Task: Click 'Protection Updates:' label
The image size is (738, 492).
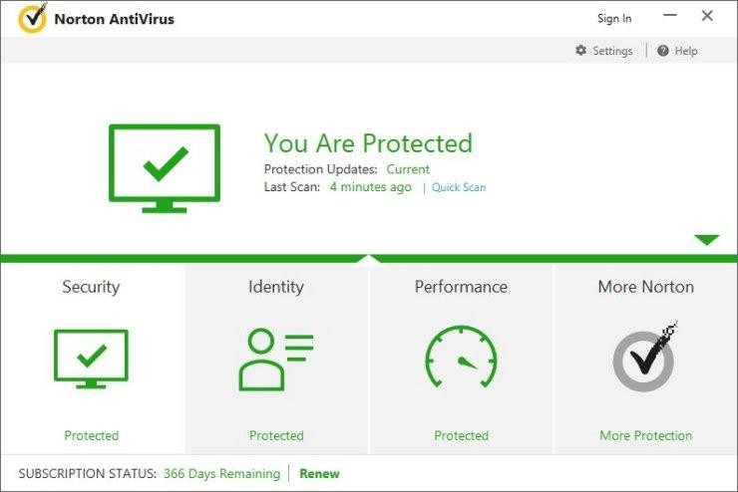Action: coord(320,169)
